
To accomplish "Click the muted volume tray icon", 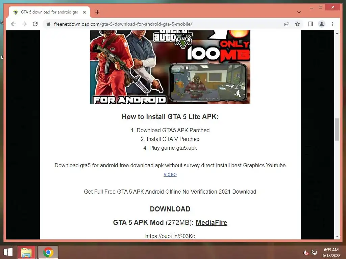I will point(305,253).
